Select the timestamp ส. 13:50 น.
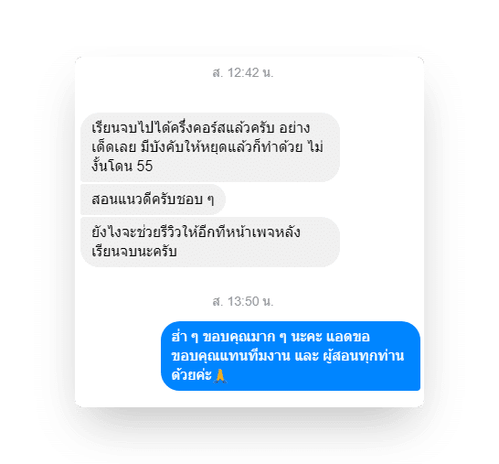 coord(243,301)
